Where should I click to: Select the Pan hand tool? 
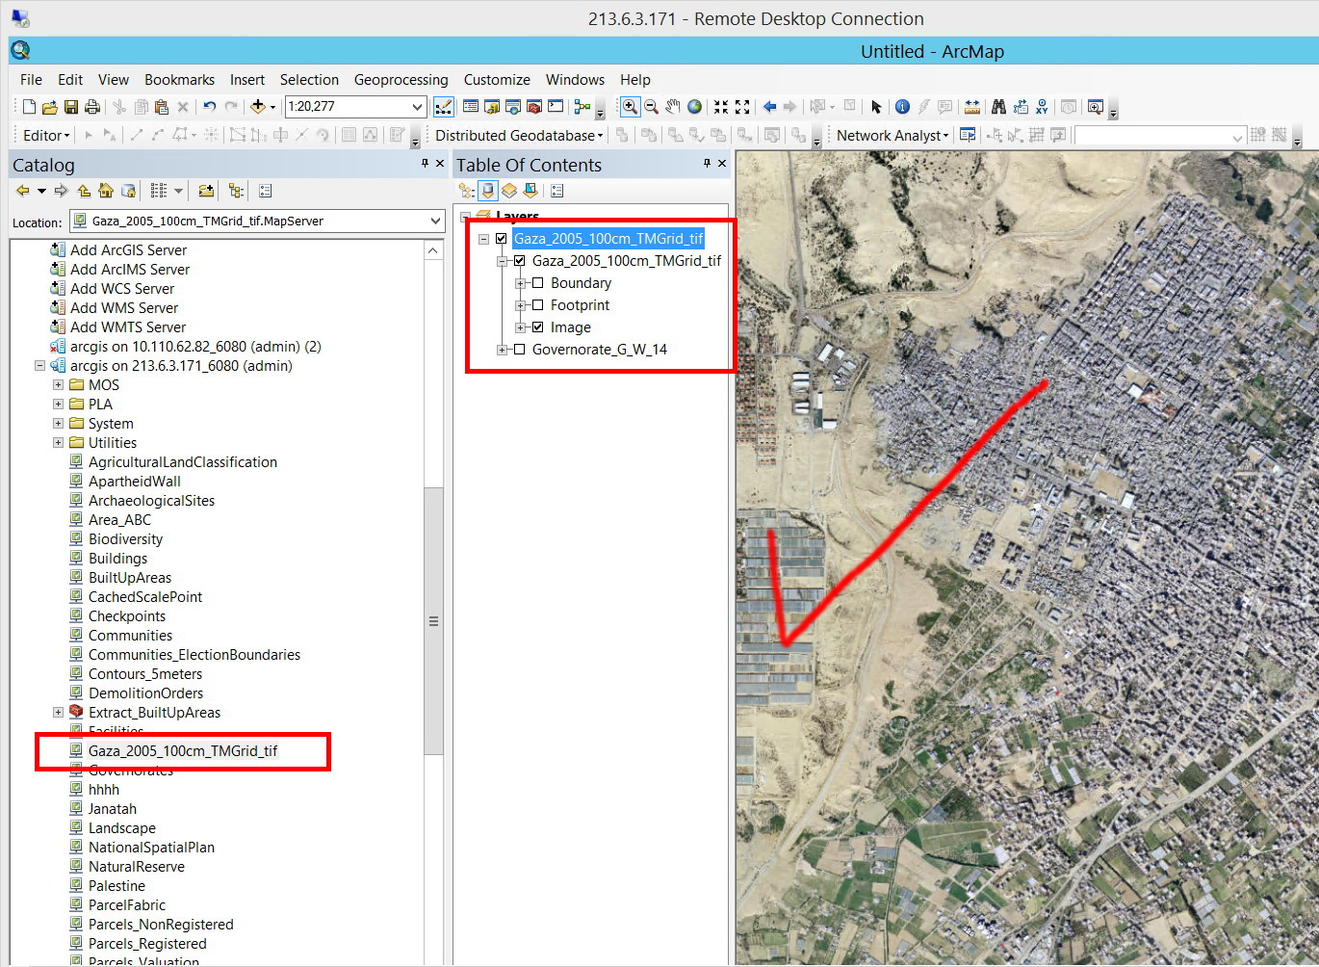pyautogui.click(x=673, y=107)
